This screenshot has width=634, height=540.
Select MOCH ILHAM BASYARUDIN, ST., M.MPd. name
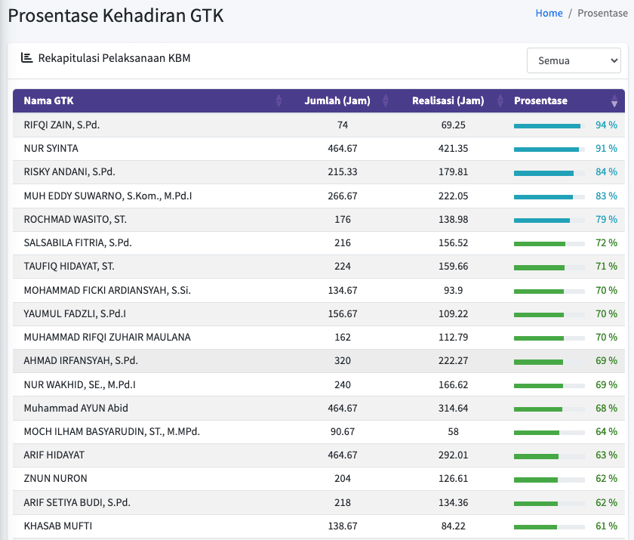(x=112, y=431)
